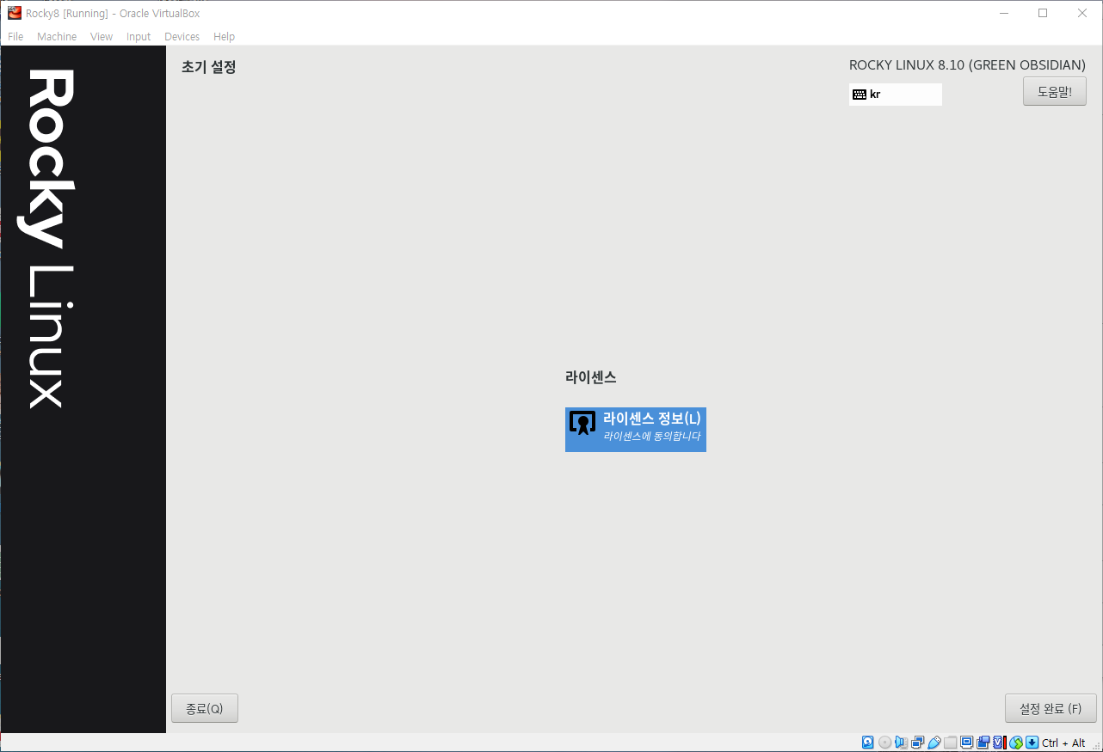The height and width of the screenshot is (752, 1103).
Task: Click the CPU virtualization status icon
Action: (999, 743)
